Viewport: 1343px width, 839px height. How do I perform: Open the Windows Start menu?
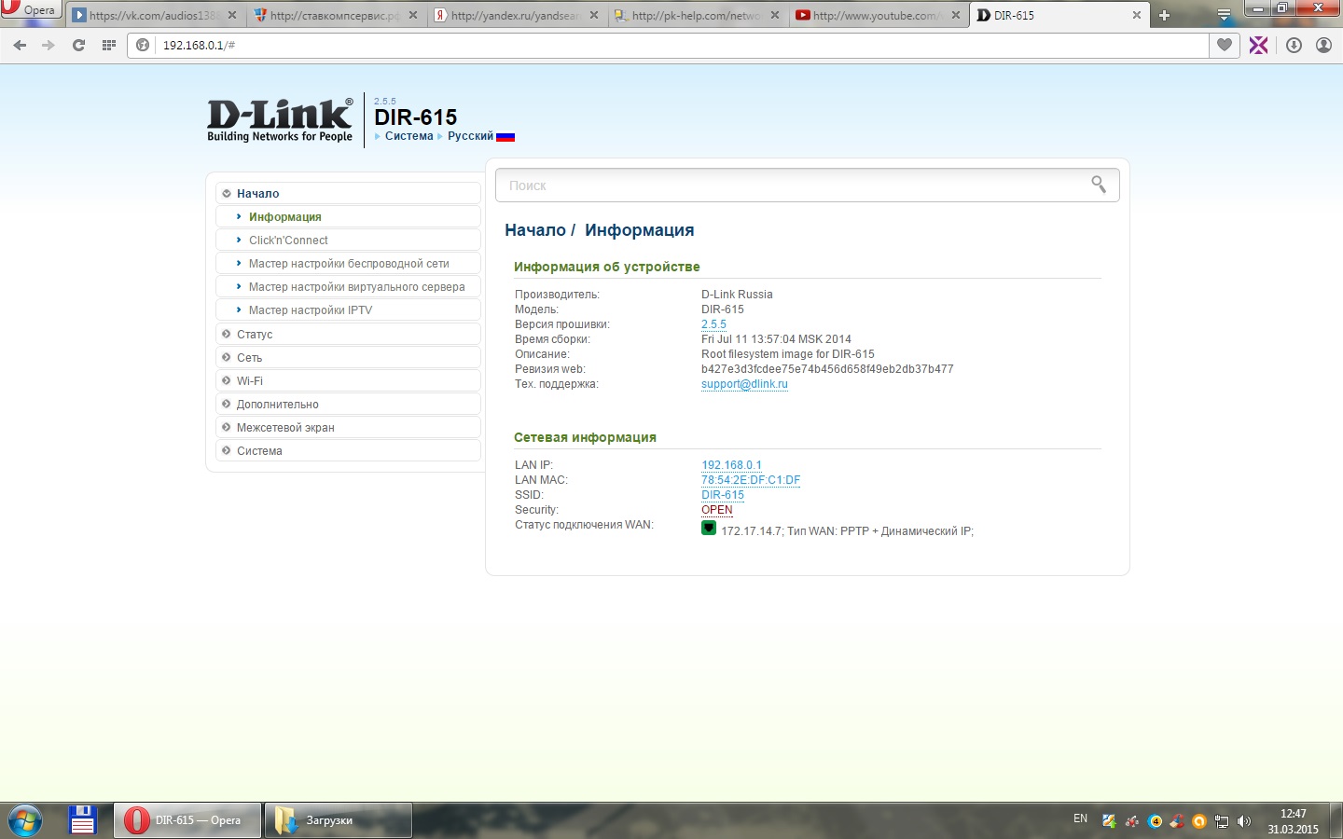(24, 820)
